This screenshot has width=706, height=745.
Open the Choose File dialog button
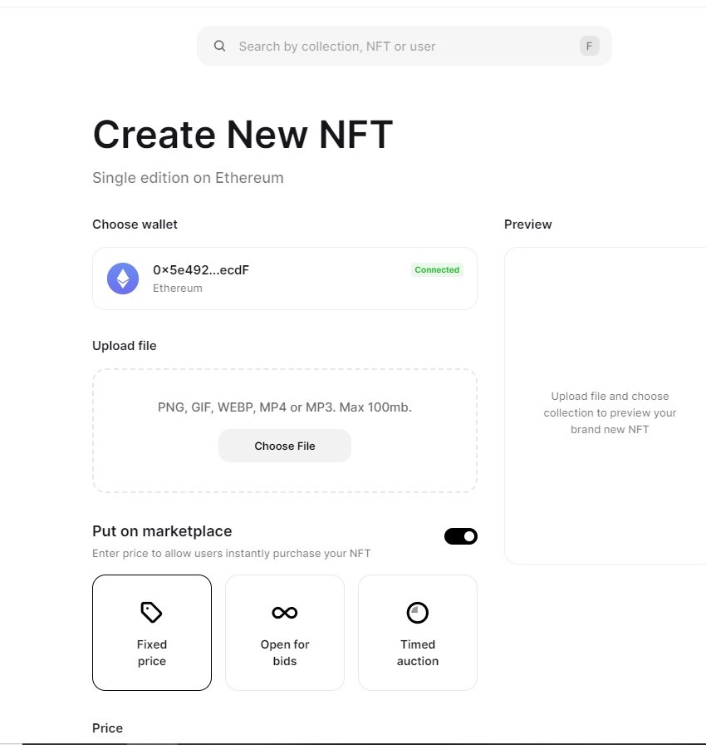285,446
